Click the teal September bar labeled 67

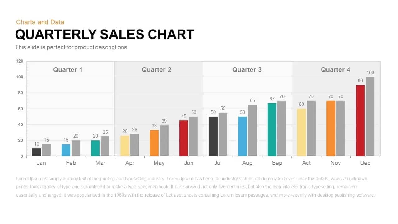[272, 129]
